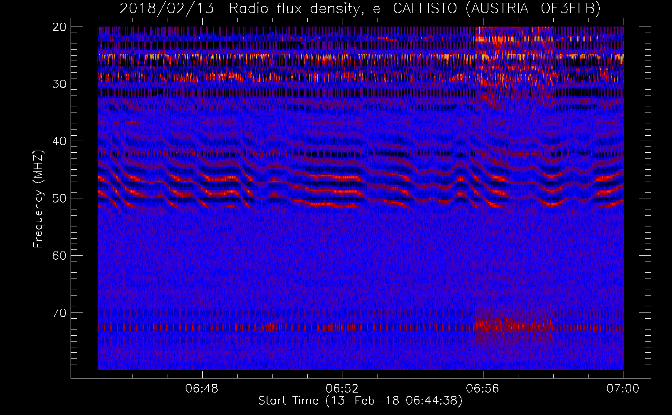
Task: Click the frequency tick label 60
Action: click(60, 256)
